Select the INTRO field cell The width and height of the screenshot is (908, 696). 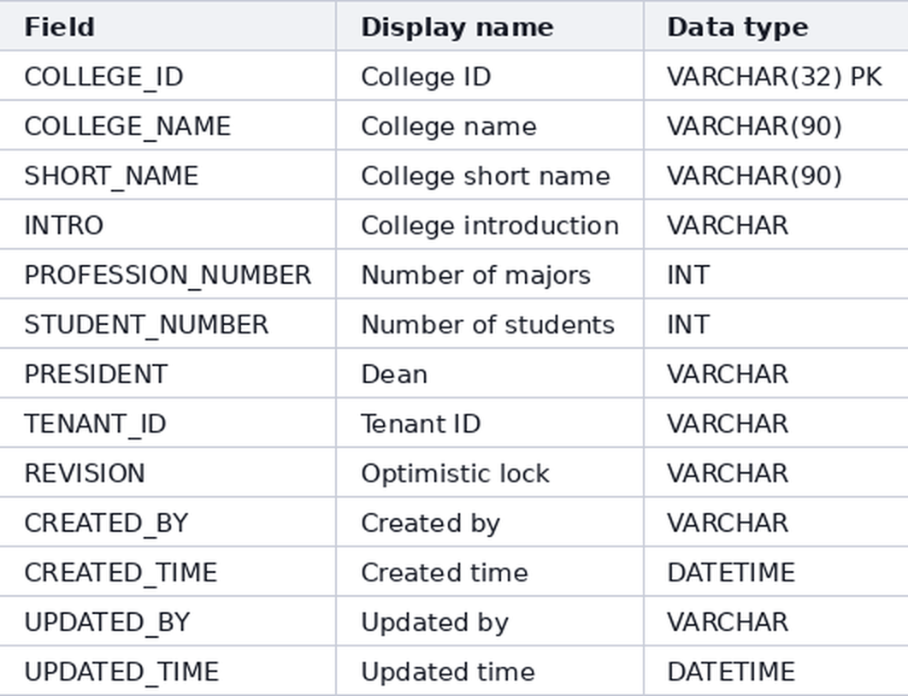pos(168,225)
